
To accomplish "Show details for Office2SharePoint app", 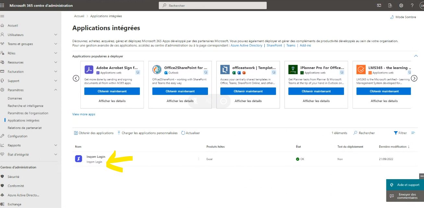I will (x=180, y=101).
